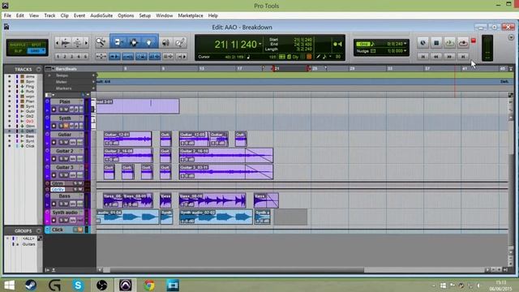
Task: Stop transport playback
Action: pos(436,43)
